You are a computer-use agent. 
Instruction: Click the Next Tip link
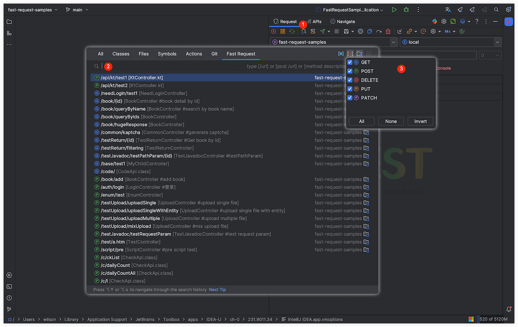[217, 290]
